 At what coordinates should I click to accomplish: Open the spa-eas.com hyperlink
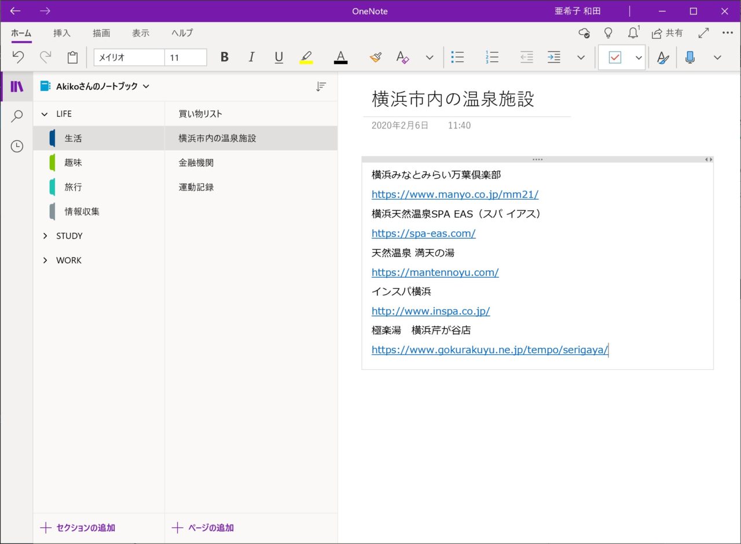423,233
